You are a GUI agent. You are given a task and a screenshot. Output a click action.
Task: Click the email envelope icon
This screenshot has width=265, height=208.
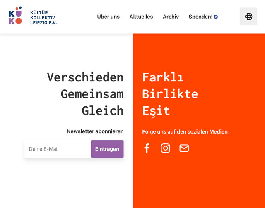pyautogui.click(x=184, y=148)
